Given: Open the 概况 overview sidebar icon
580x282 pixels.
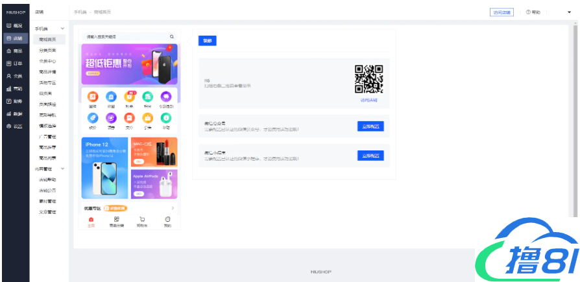Looking at the screenshot, I should click(8, 26).
